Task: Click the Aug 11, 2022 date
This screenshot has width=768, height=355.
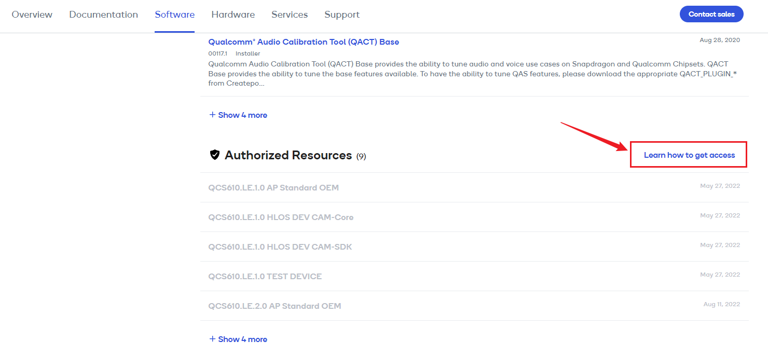Action: 722,304
